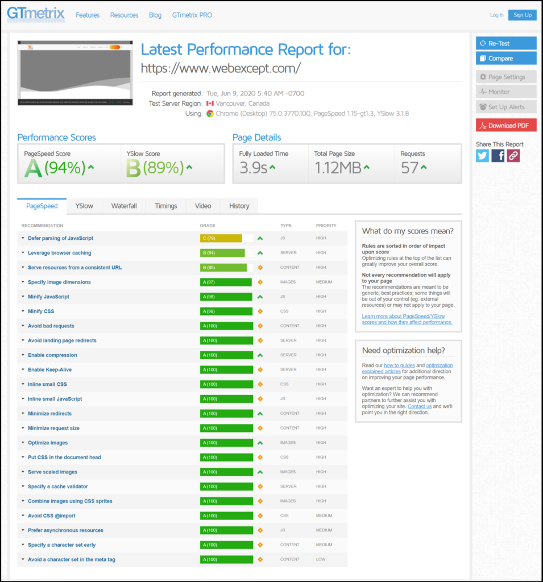Image resolution: width=543 pixels, height=582 pixels.
Task: Click orange diamond on Enable Keep-Alive row
Action: click(x=260, y=369)
